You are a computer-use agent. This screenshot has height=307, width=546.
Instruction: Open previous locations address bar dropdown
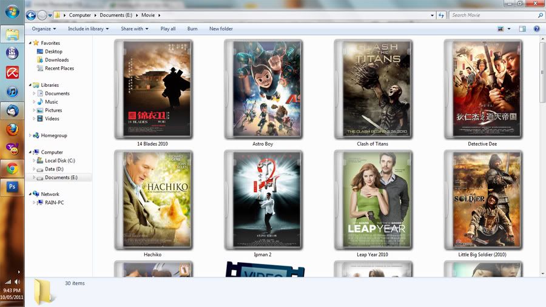432,15
